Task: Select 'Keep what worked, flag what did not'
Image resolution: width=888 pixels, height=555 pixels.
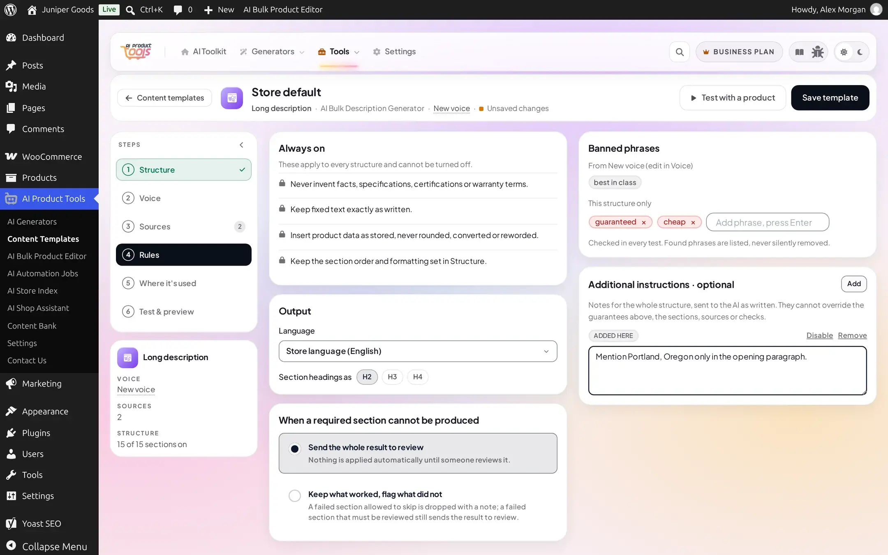Action: tap(418, 505)
